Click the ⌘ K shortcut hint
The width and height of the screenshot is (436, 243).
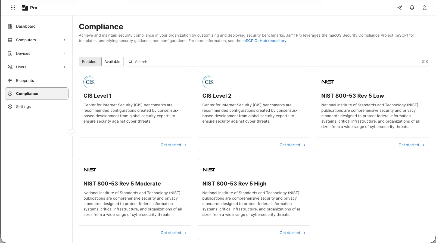coord(425,62)
